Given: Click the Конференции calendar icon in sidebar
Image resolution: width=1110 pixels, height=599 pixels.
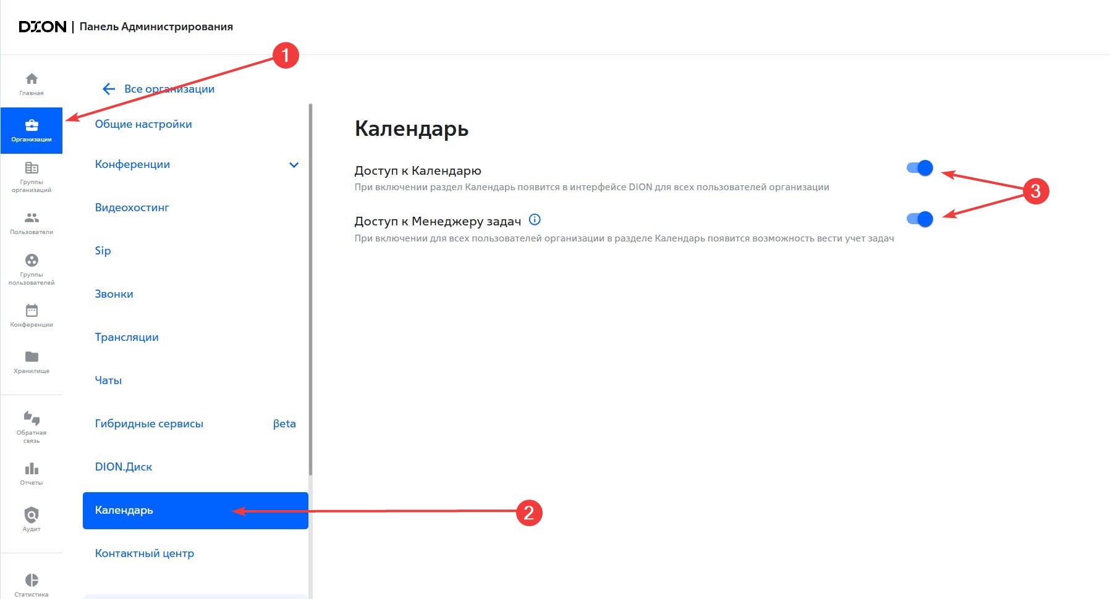Looking at the screenshot, I should [x=32, y=311].
